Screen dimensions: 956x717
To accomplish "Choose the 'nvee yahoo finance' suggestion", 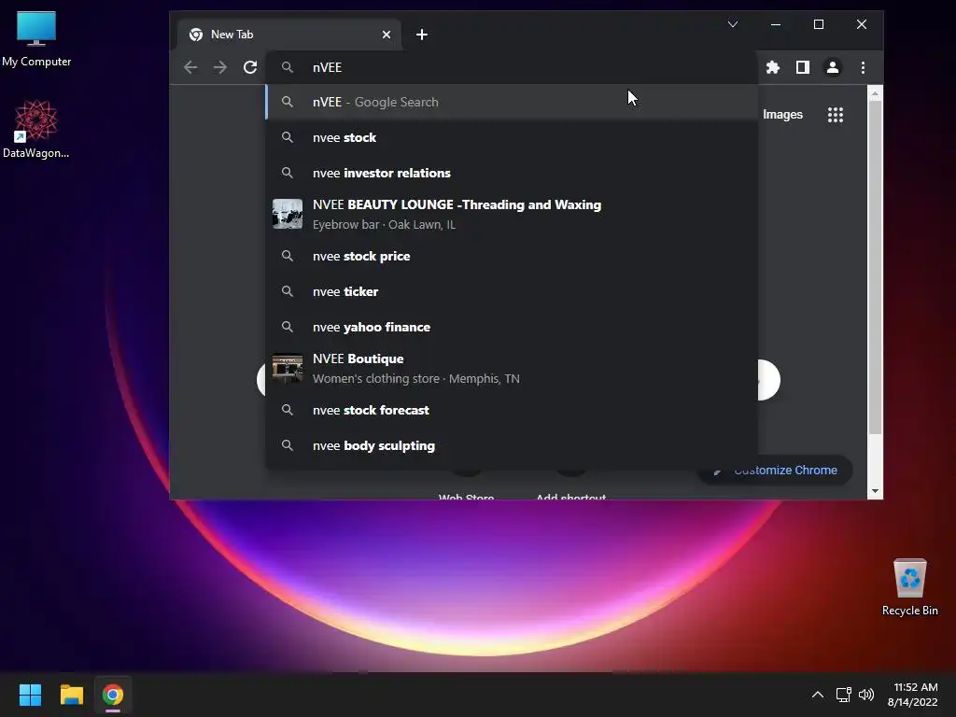I will point(513,328).
